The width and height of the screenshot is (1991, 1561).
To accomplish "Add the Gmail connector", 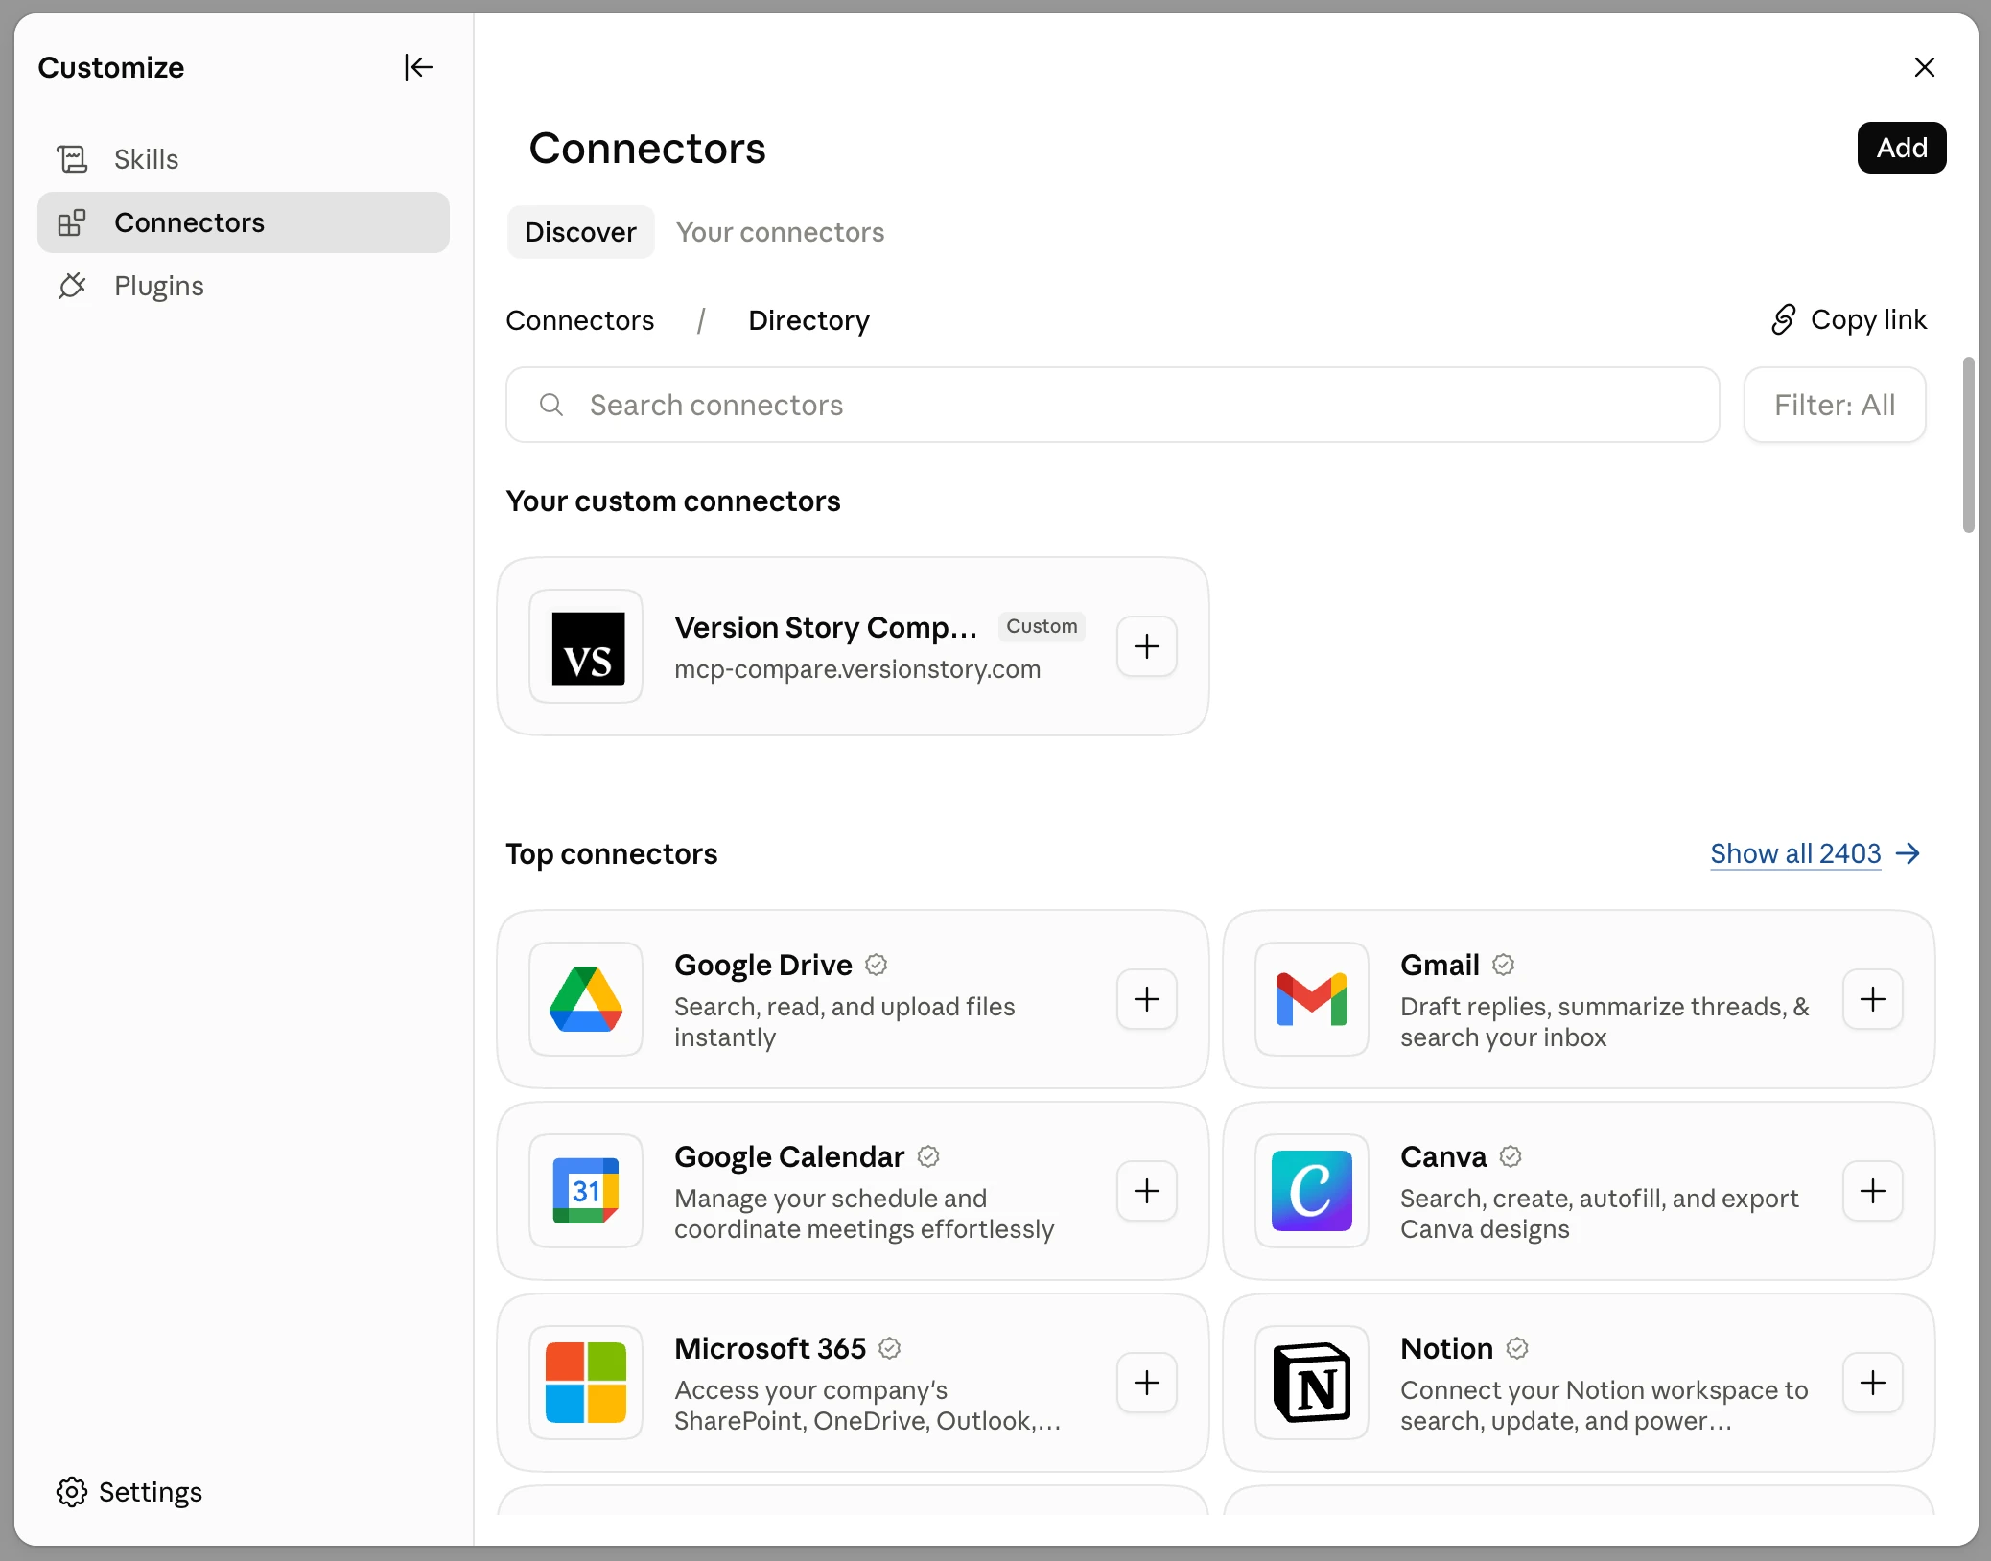I will tap(1873, 999).
